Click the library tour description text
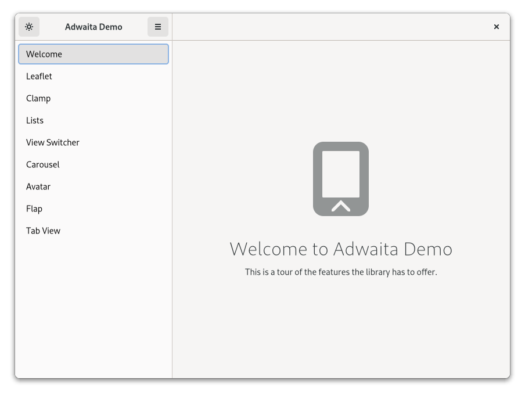 coord(341,272)
